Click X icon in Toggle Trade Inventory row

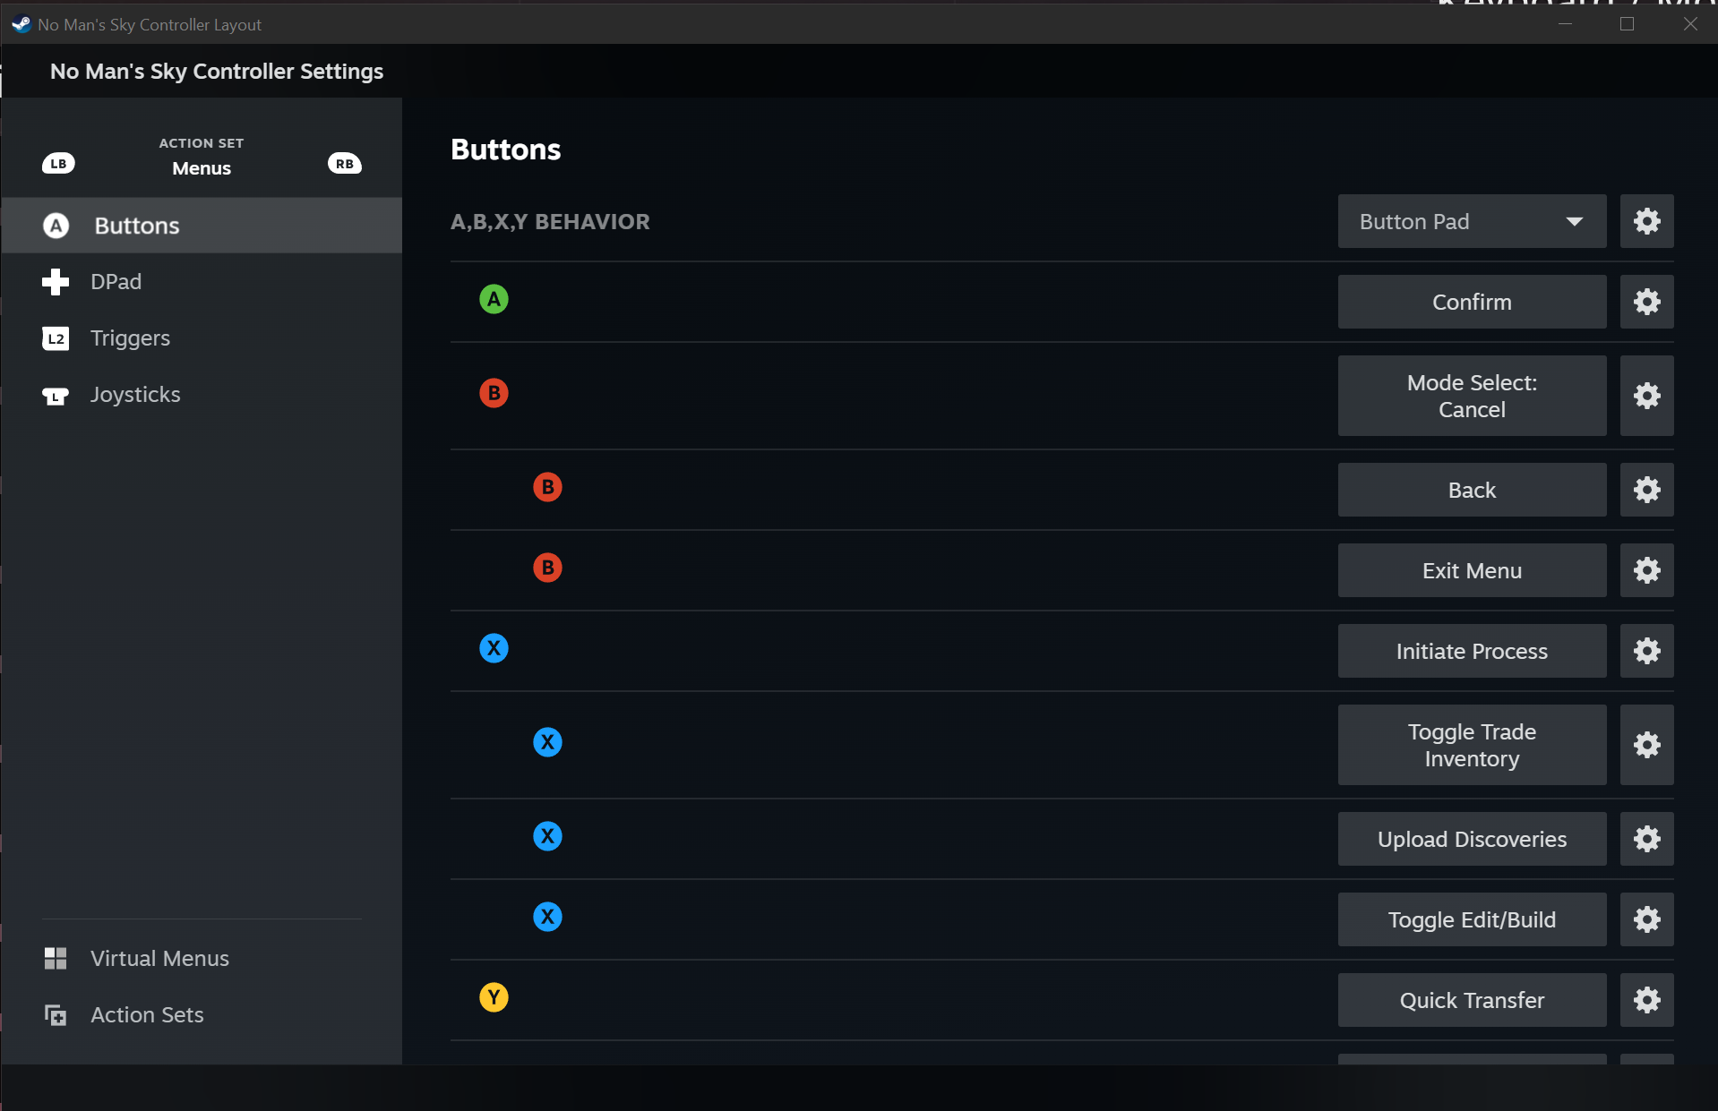point(547,742)
